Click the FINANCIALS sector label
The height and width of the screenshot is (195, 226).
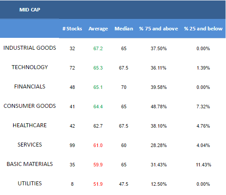coord(30,87)
